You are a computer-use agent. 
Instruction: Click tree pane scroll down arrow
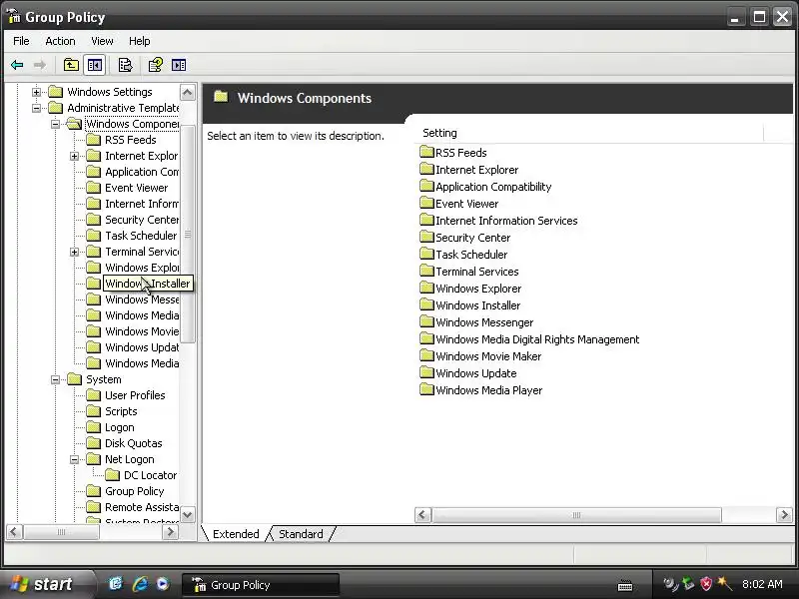click(x=188, y=515)
